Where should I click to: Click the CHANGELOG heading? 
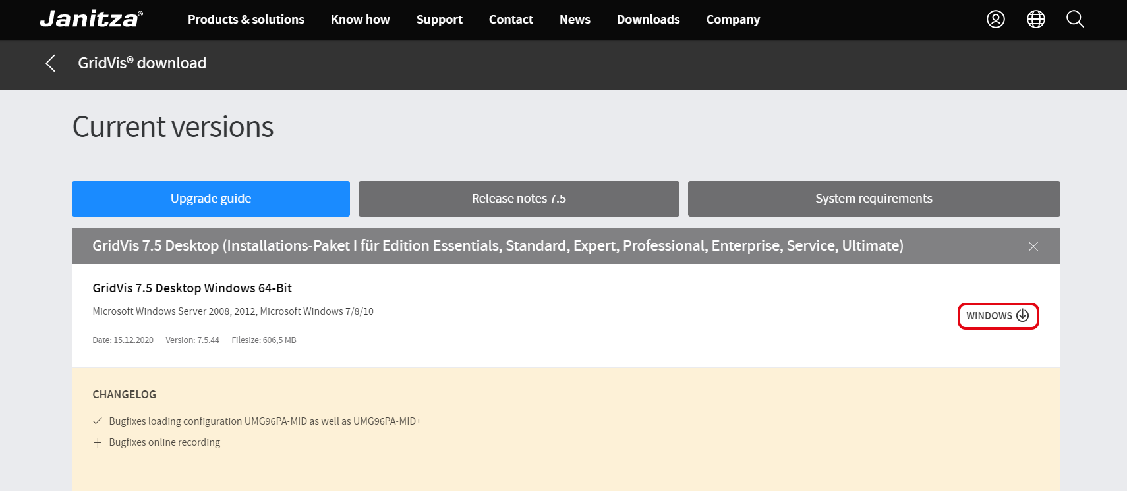pos(125,395)
